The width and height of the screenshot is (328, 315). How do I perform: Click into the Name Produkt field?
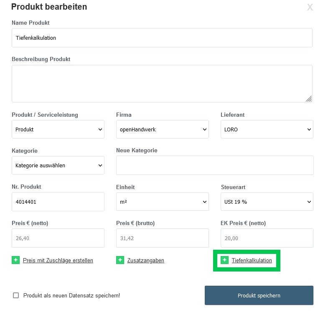pyautogui.click(x=162, y=38)
